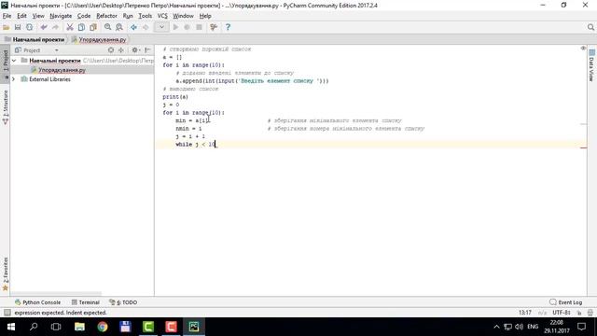This screenshot has width=597, height=336.
Task: Open the Edit menu
Action: pos(21,16)
